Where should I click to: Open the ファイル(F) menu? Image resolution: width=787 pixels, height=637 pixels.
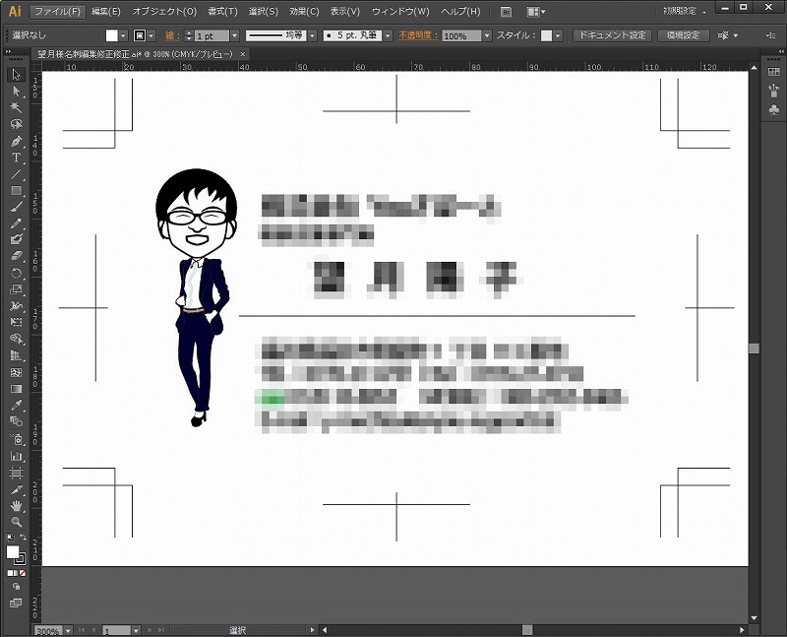click(56, 11)
